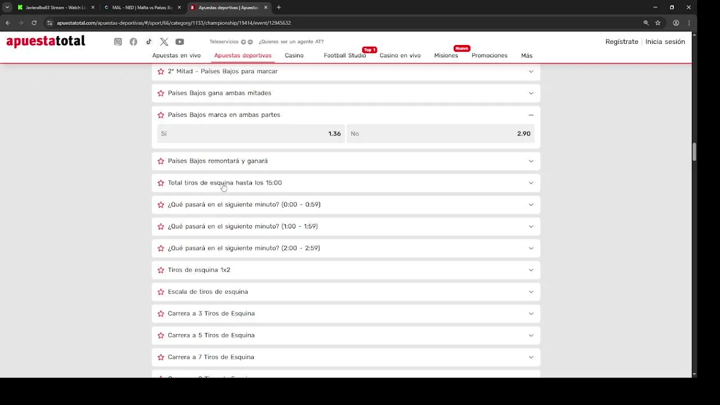
Task: Expand 'Tiros de esquina 1x2' chevron
Action: coord(531,270)
